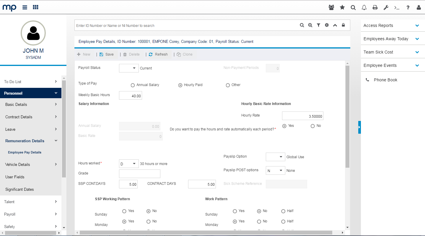Click the help question mark icon
The height and width of the screenshot is (236, 425).
tap(408, 8)
